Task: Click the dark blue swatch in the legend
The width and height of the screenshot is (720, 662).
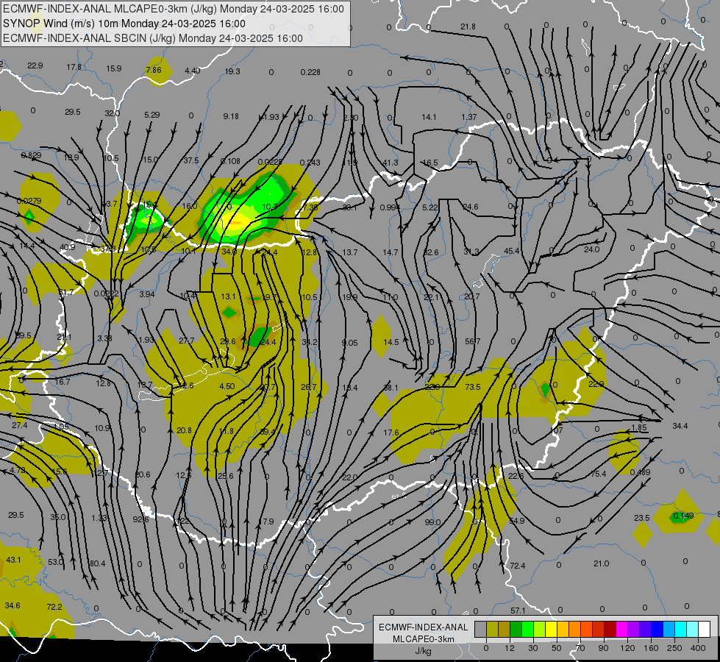Action: (657, 629)
